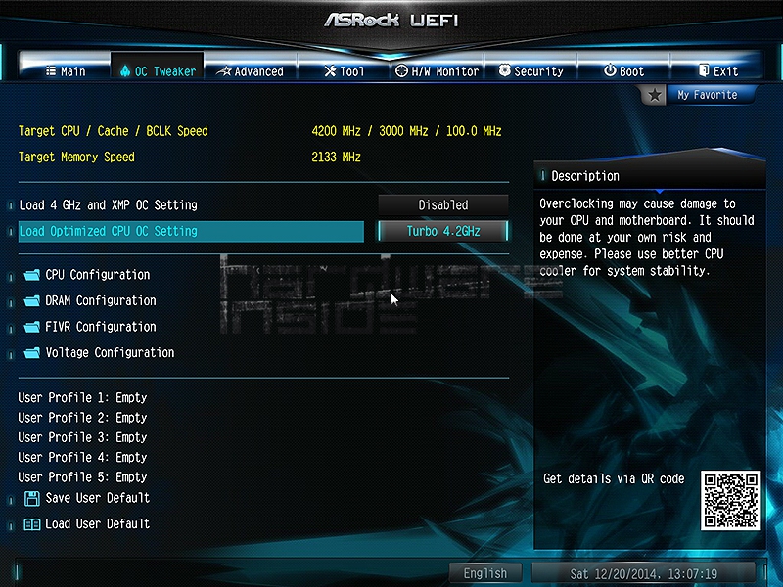783x587 pixels.
Task: Open the Main tab
Action: (66, 70)
